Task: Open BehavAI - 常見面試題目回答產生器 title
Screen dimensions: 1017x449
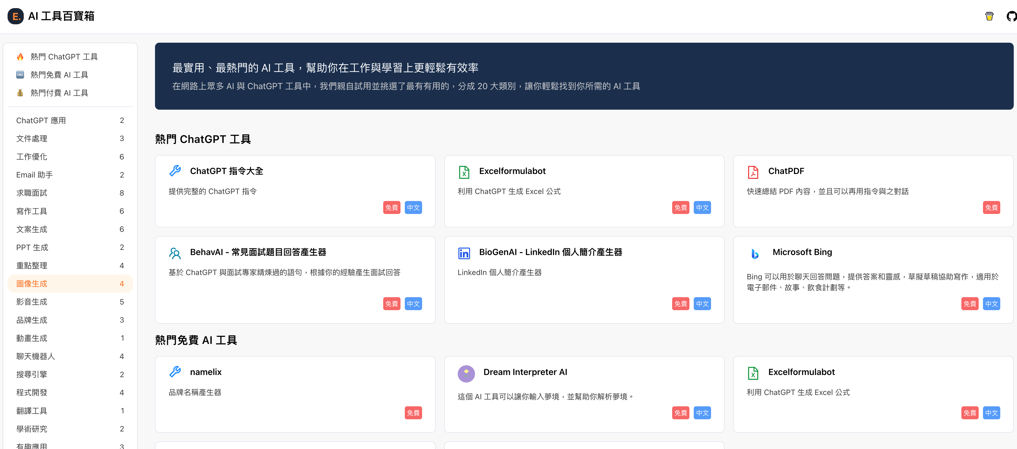Action: pyautogui.click(x=258, y=252)
